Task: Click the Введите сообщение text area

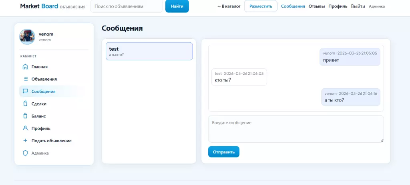Action: click(296, 129)
